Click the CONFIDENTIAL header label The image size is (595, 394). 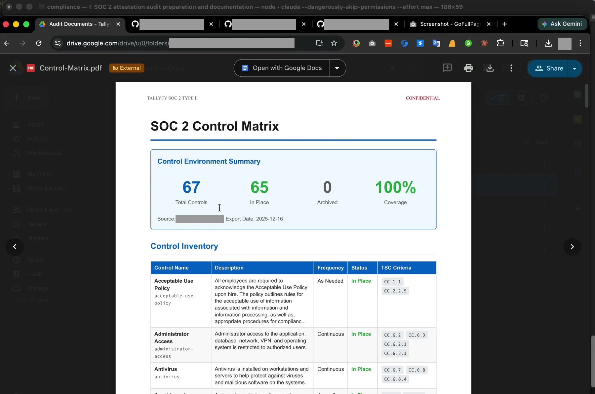coord(422,98)
